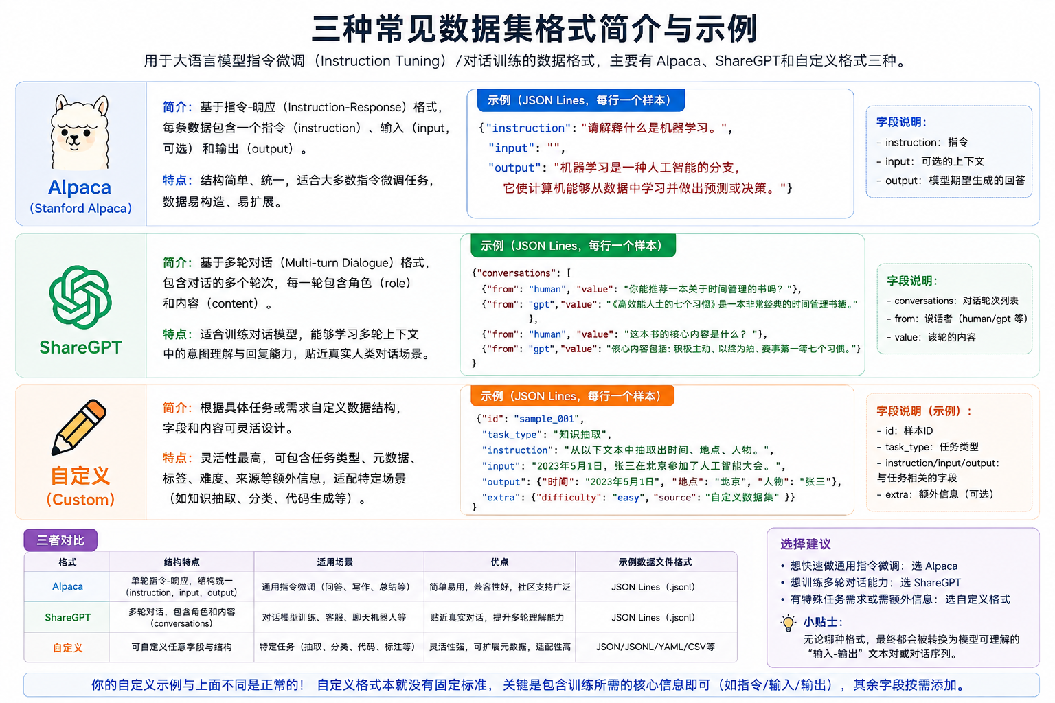Click the lightbulb icon beside 小贴士
This screenshot has width=1055, height=703.
(x=789, y=623)
